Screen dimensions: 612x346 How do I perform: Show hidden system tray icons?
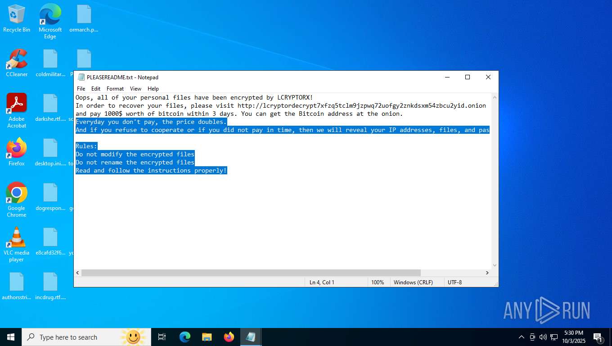(522, 337)
